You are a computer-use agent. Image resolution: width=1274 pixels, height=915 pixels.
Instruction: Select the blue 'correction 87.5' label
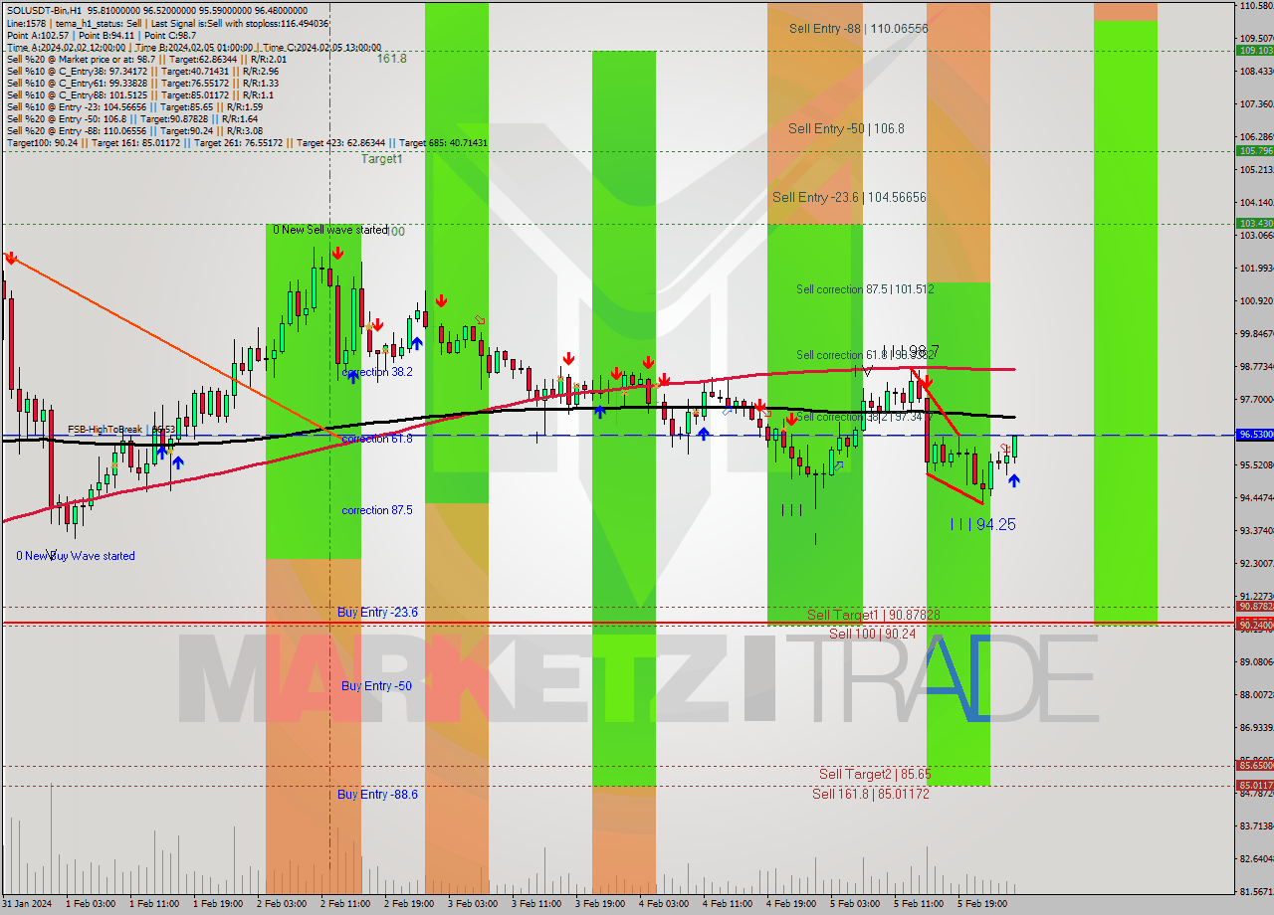[x=377, y=510]
